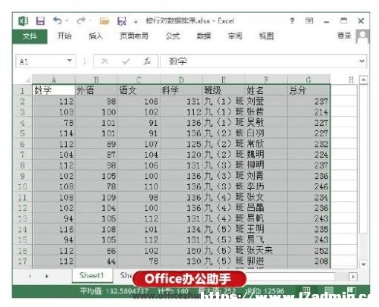Image resolution: width=379 pixels, height=307 pixels.
Task: Click the Undo arrow icon
Action: pos(58,20)
